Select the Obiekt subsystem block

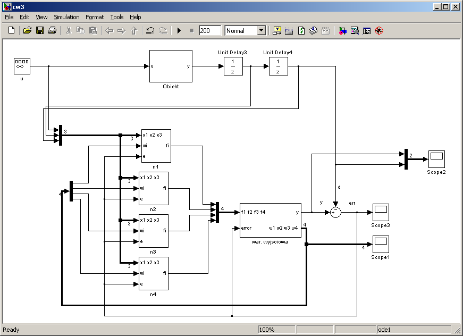coord(170,66)
